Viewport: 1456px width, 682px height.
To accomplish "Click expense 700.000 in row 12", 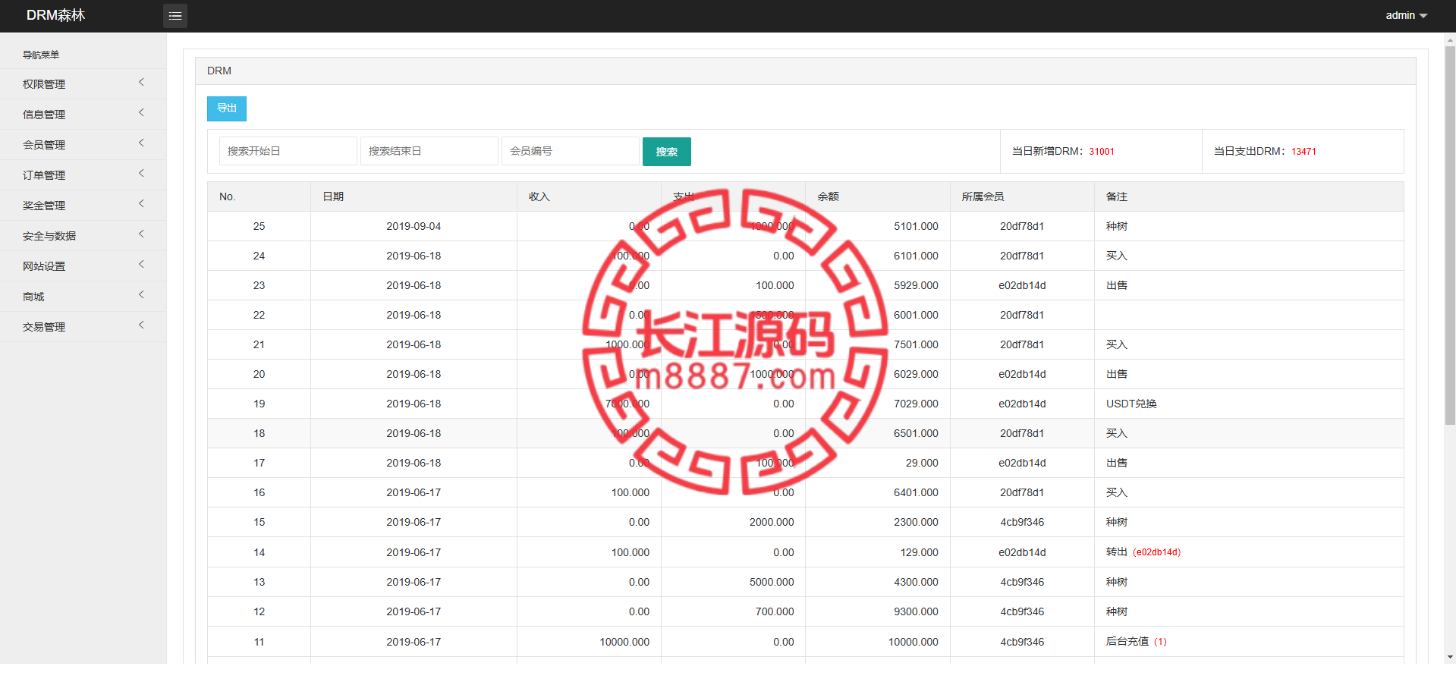I will (x=775, y=611).
